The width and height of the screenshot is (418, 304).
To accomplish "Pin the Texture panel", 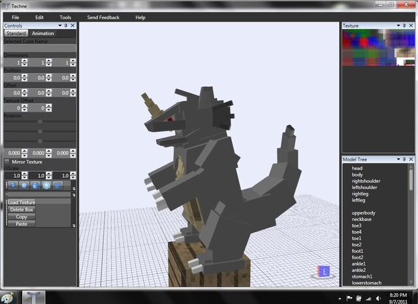I will coord(404,25).
